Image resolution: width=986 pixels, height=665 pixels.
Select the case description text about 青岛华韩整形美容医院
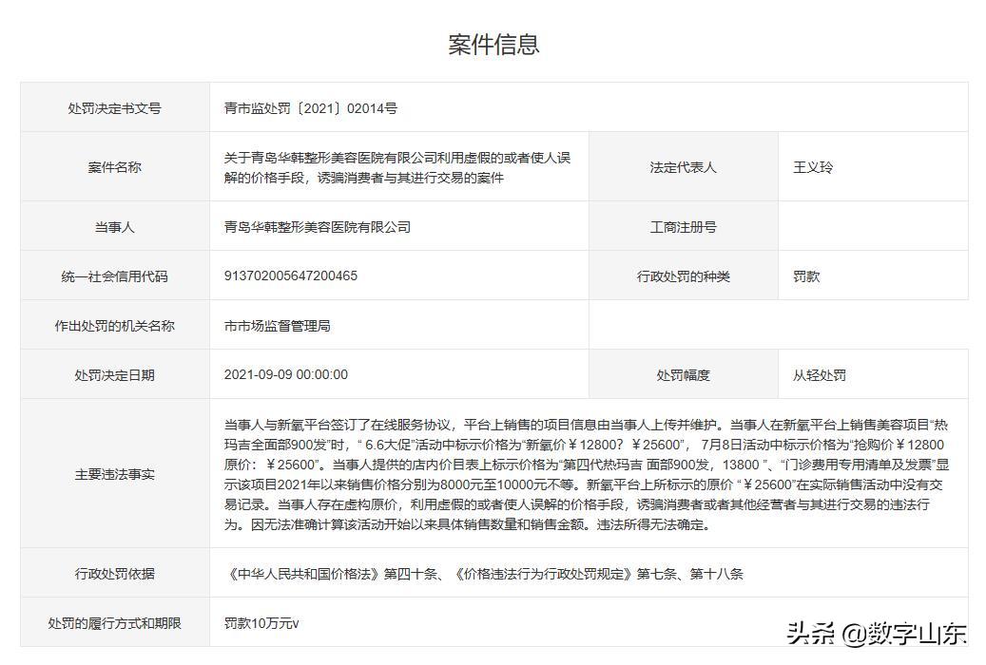[399, 166]
